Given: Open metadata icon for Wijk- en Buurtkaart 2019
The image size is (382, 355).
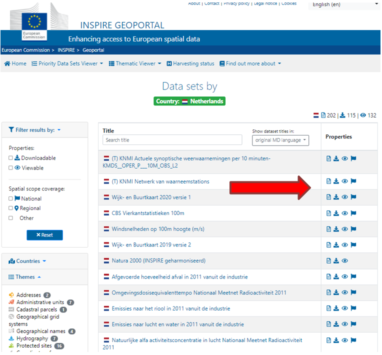Looking at the screenshot, I should tap(328, 245).
